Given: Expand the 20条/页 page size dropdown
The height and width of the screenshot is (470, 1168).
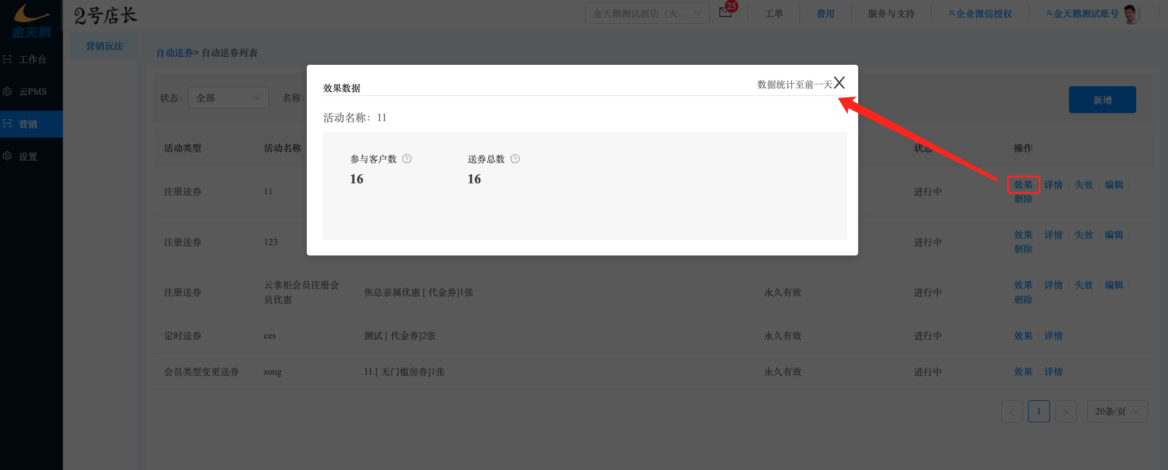Looking at the screenshot, I should tap(1117, 411).
